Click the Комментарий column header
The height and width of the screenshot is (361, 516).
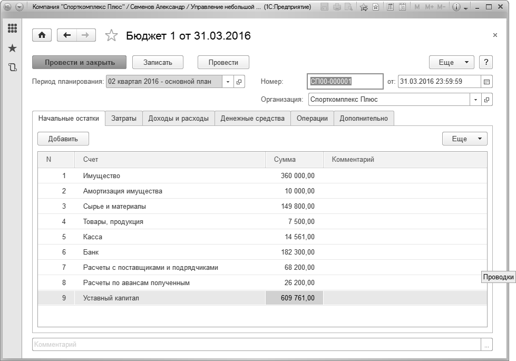pos(405,160)
